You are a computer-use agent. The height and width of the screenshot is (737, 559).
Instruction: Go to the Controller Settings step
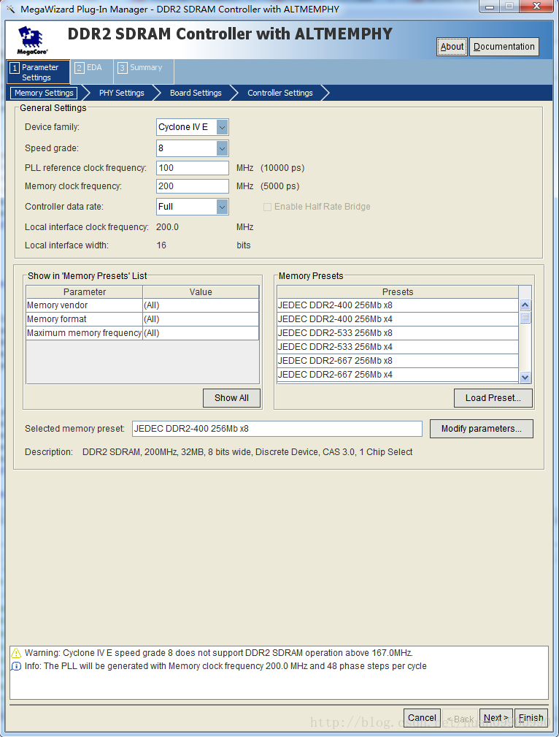(x=280, y=93)
